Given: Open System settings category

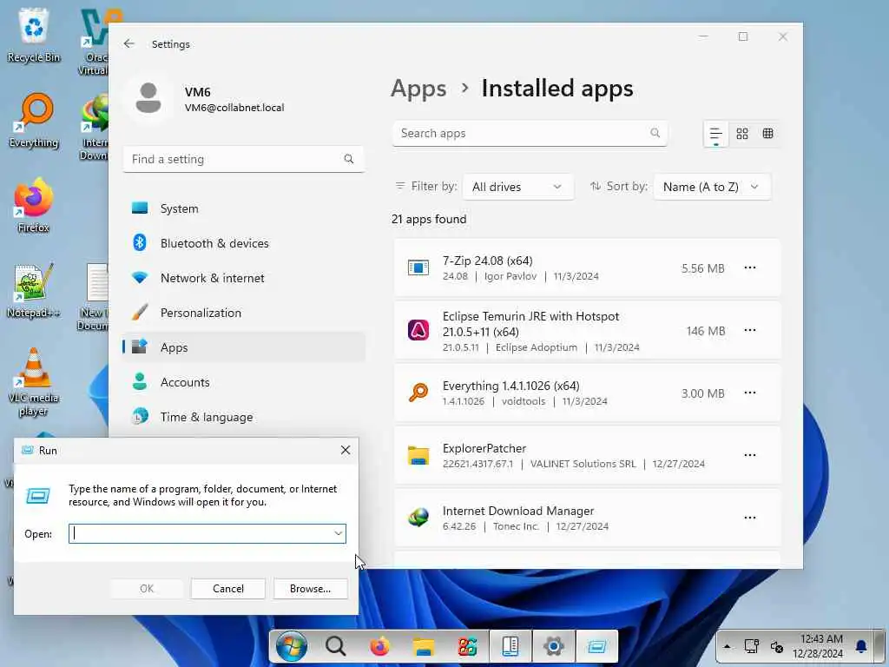Looking at the screenshot, I should pos(244,208).
